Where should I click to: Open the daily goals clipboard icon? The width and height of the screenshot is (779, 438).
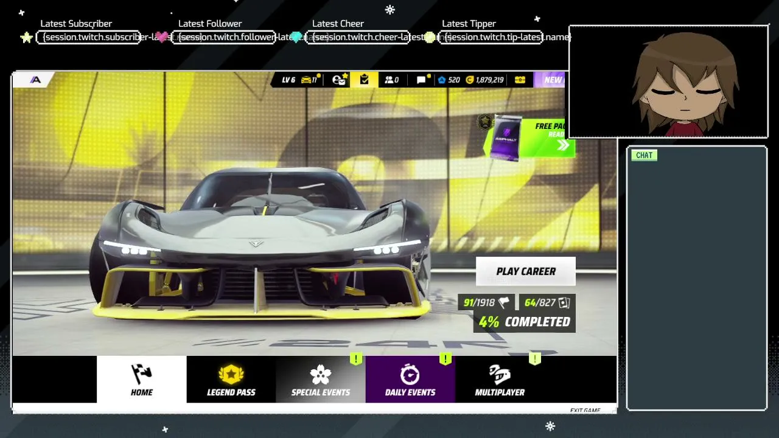(364, 80)
